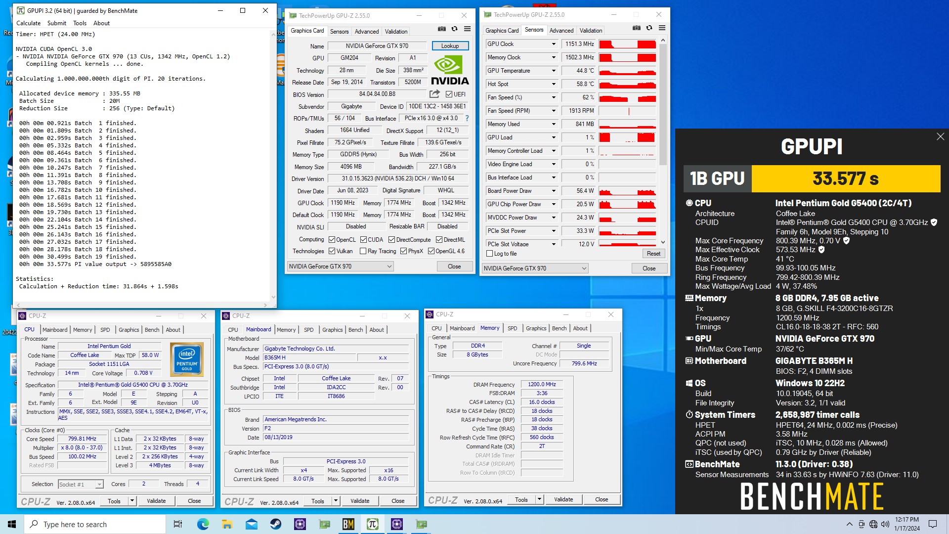Switch to GPUPI taskbar icon
The height and width of the screenshot is (534, 949).
click(373, 524)
